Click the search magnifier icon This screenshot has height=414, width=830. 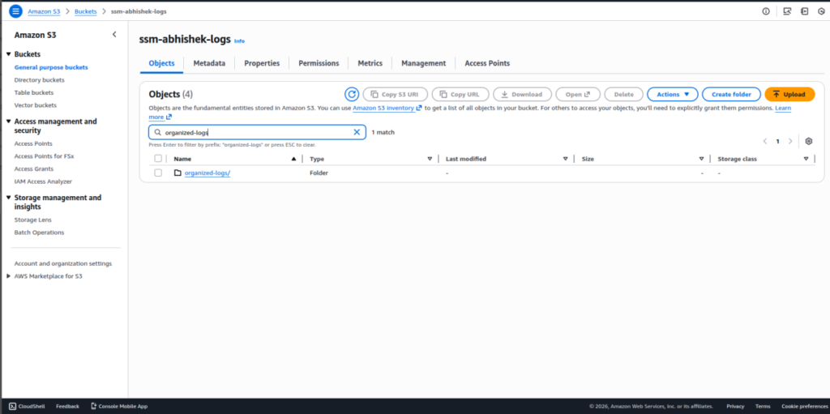(158, 132)
